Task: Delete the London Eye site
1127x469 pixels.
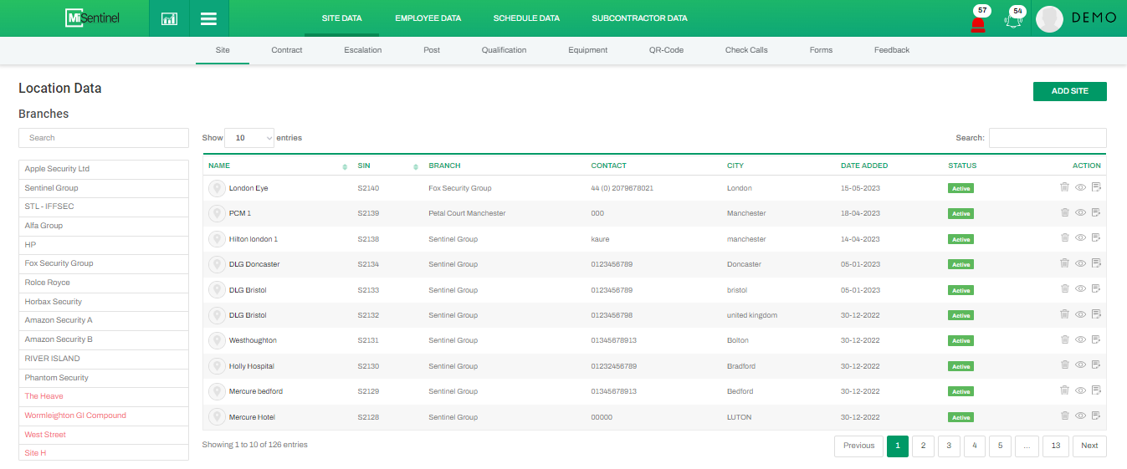Action: click(1064, 188)
